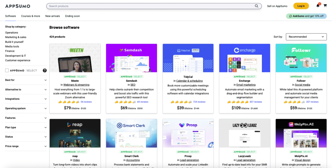Open the TidyCal product thumbnail

(x=188, y=58)
